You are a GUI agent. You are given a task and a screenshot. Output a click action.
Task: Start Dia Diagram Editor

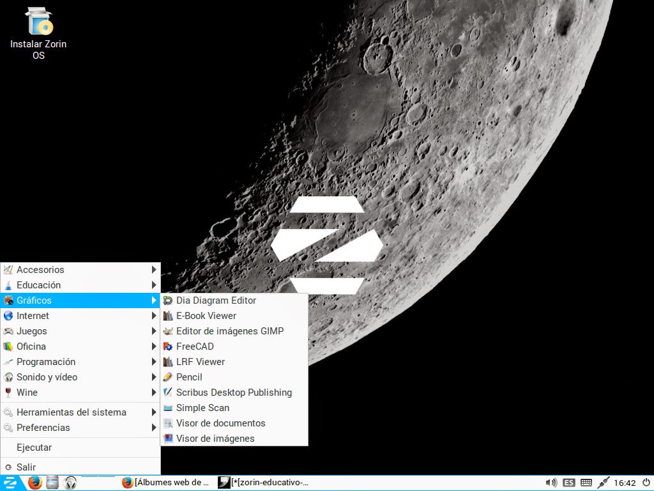coord(215,300)
